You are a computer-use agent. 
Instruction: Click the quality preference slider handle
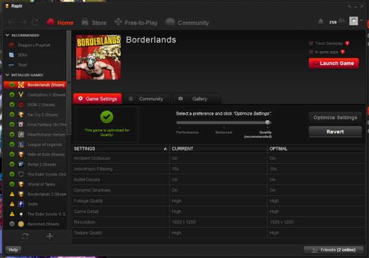tap(268, 123)
